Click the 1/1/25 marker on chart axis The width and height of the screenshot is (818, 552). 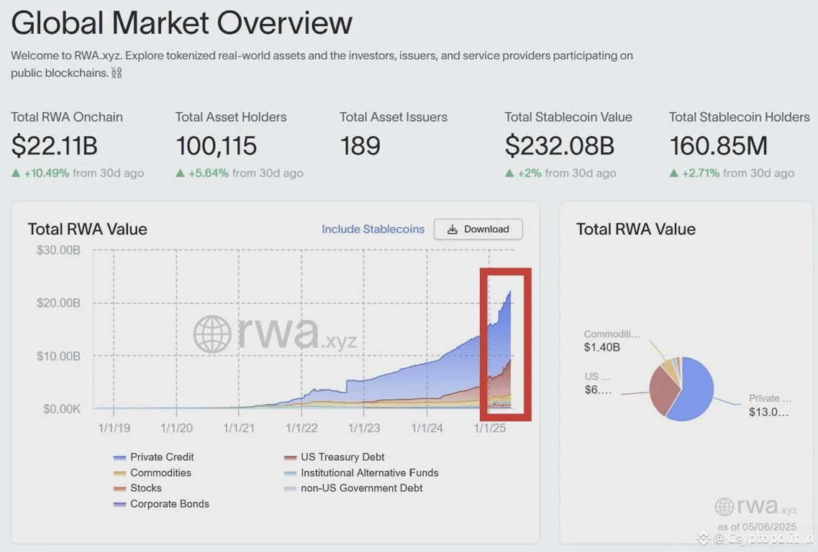click(x=489, y=428)
